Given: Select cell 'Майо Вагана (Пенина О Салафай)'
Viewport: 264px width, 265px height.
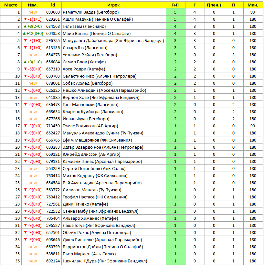Looking at the screenshot, I should point(113,34).
